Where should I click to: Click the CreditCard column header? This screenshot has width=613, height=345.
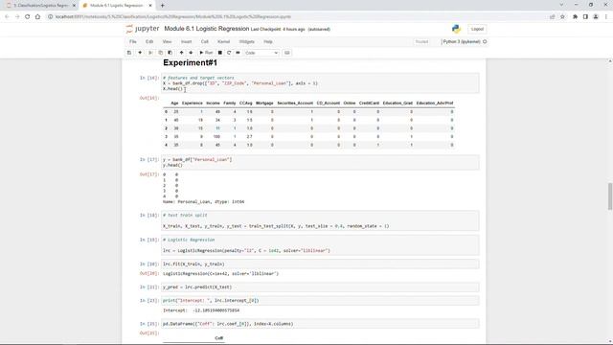pos(369,103)
